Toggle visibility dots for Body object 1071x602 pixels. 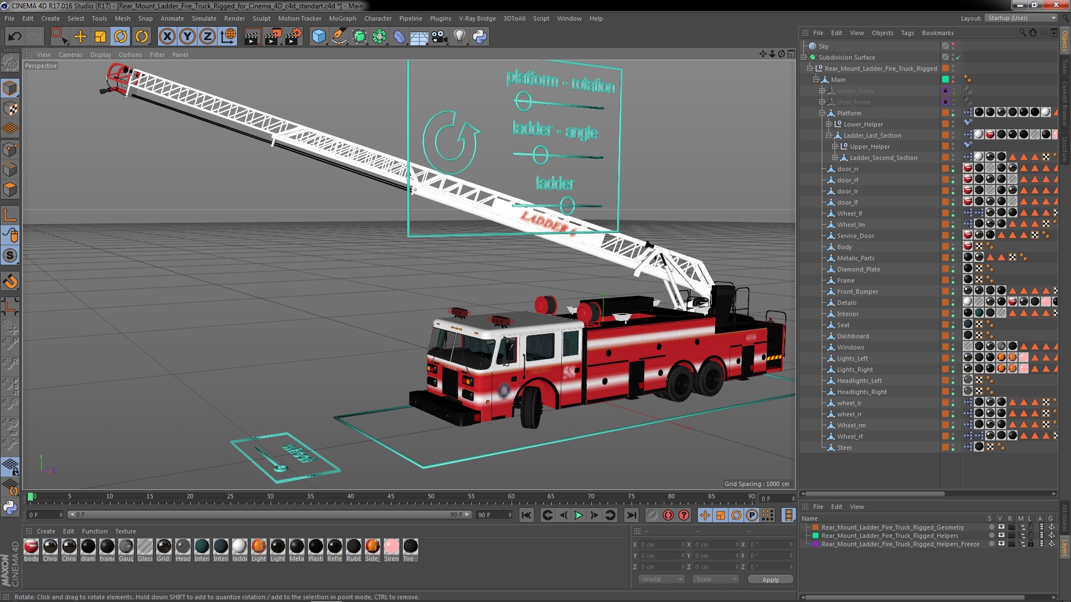pyautogui.click(x=953, y=247)
